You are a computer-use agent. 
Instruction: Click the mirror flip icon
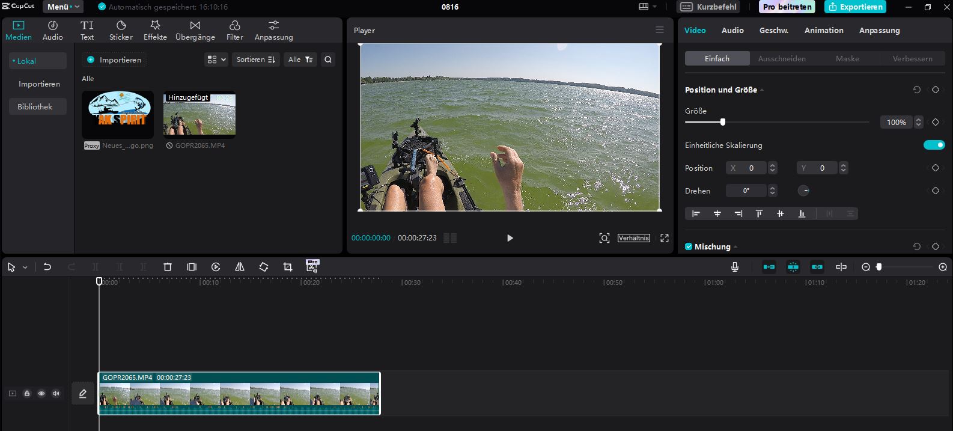240,267
